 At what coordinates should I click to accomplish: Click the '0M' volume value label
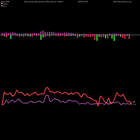coord(134,102)
